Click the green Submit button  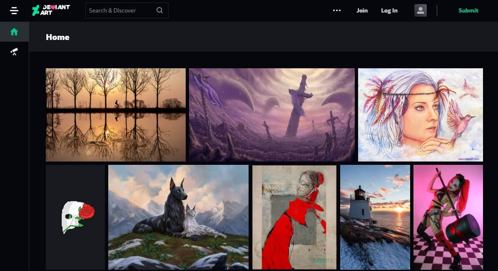(468, 10)
